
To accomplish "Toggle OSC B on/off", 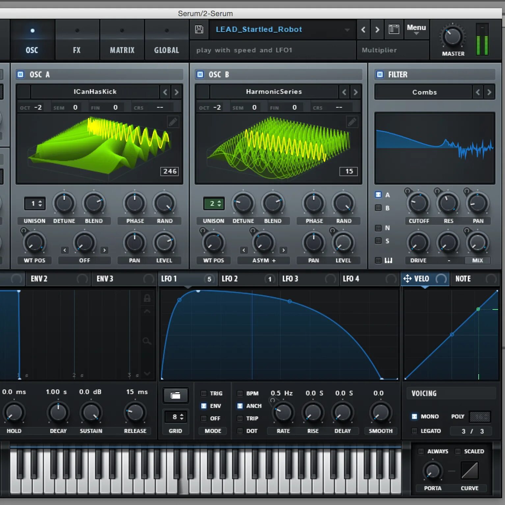I will click(200, 74).
